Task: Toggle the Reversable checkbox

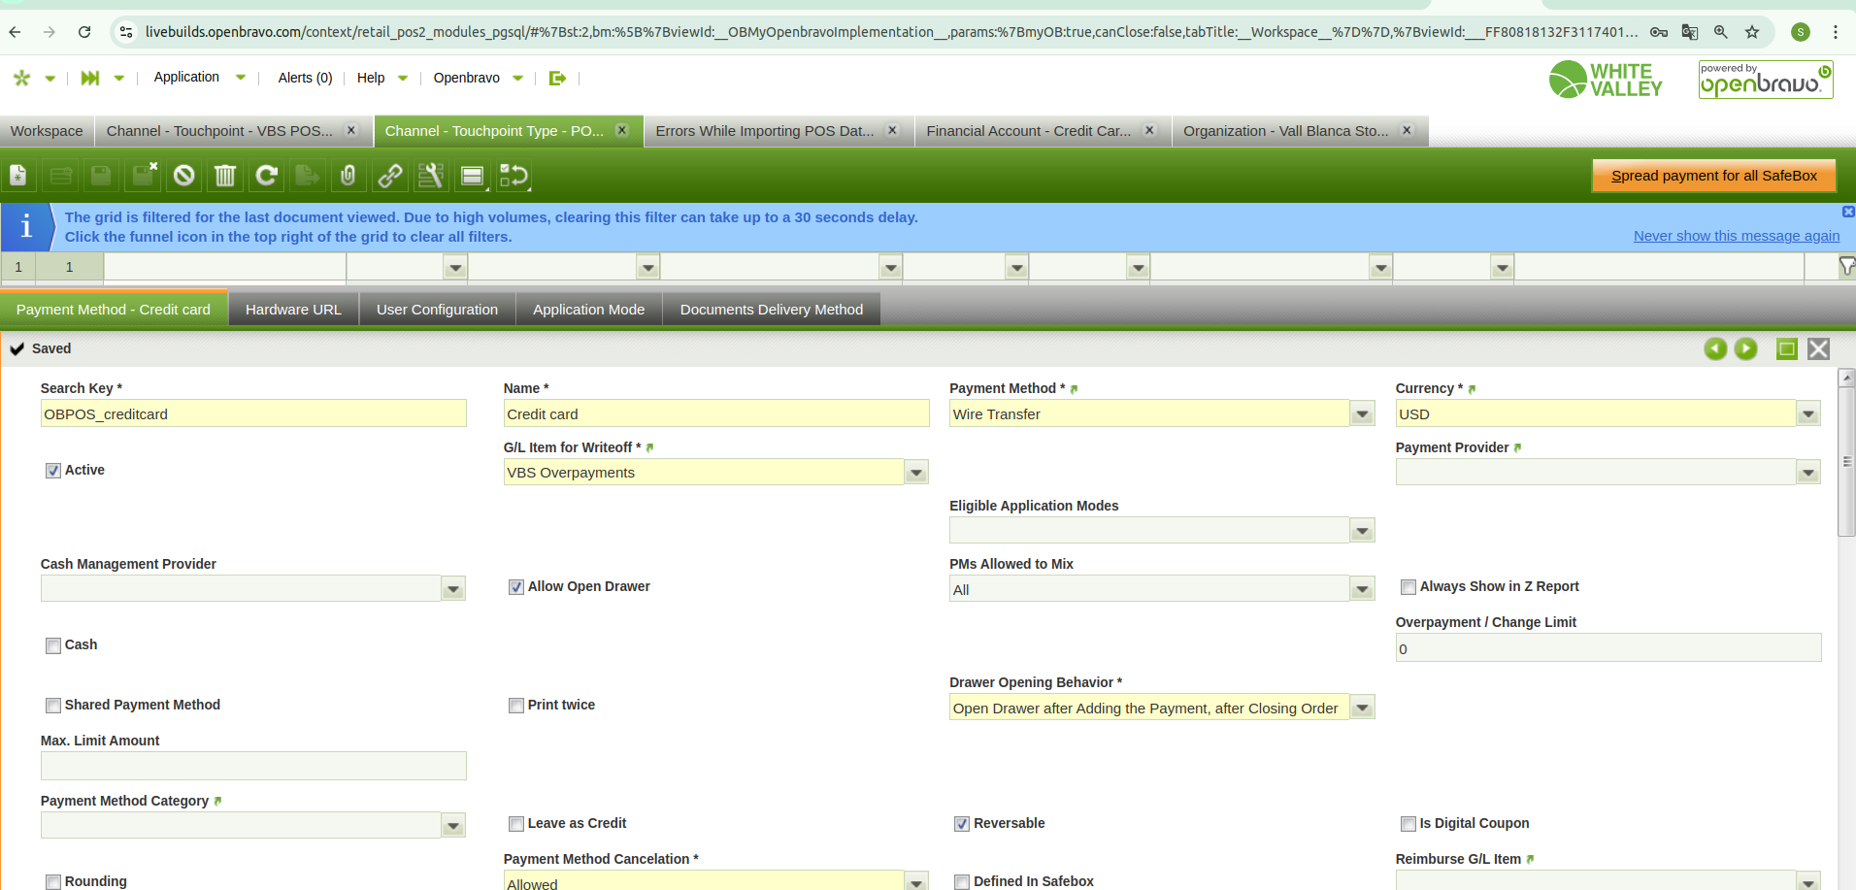Action: 962,824
